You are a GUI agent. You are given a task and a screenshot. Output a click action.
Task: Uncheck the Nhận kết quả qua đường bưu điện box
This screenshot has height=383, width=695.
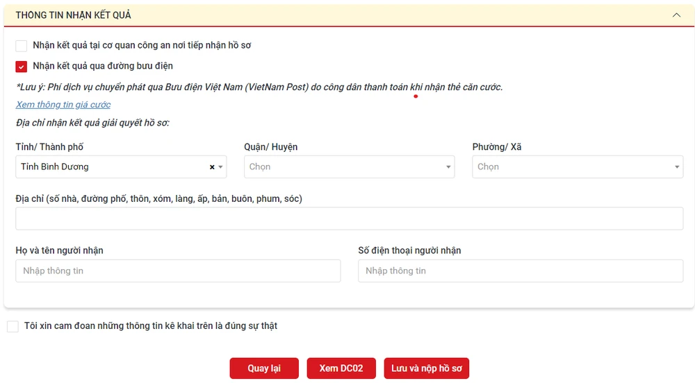pyautogui.click(x=22, y=67)
